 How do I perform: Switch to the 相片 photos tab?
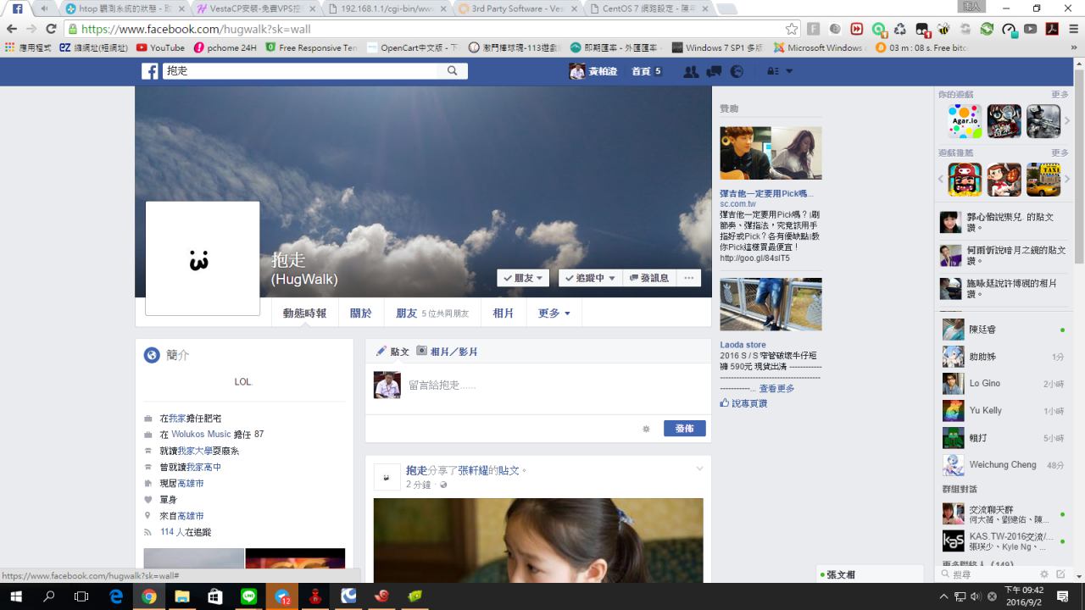point(504,313)
